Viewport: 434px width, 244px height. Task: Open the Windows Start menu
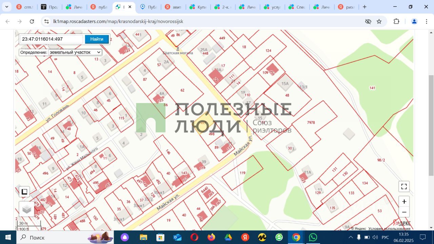pos(8,237)
